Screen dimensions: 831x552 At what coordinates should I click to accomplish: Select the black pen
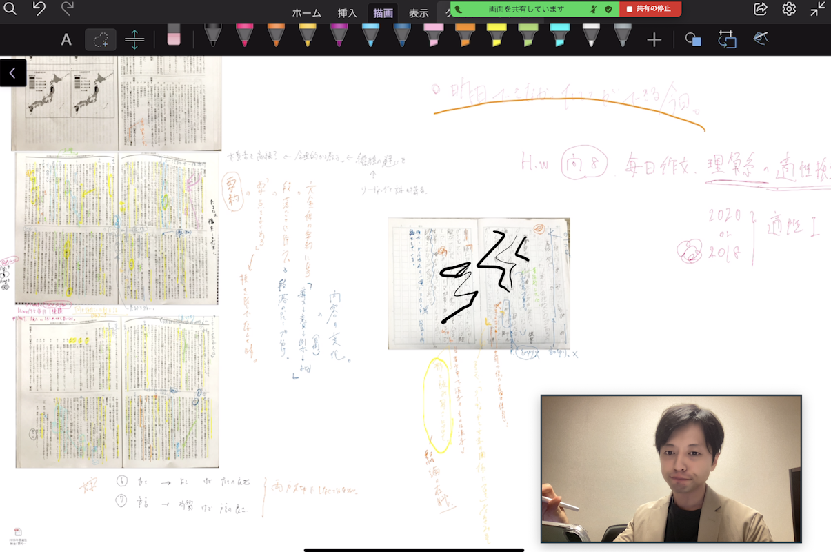click(x=213, y=35)
